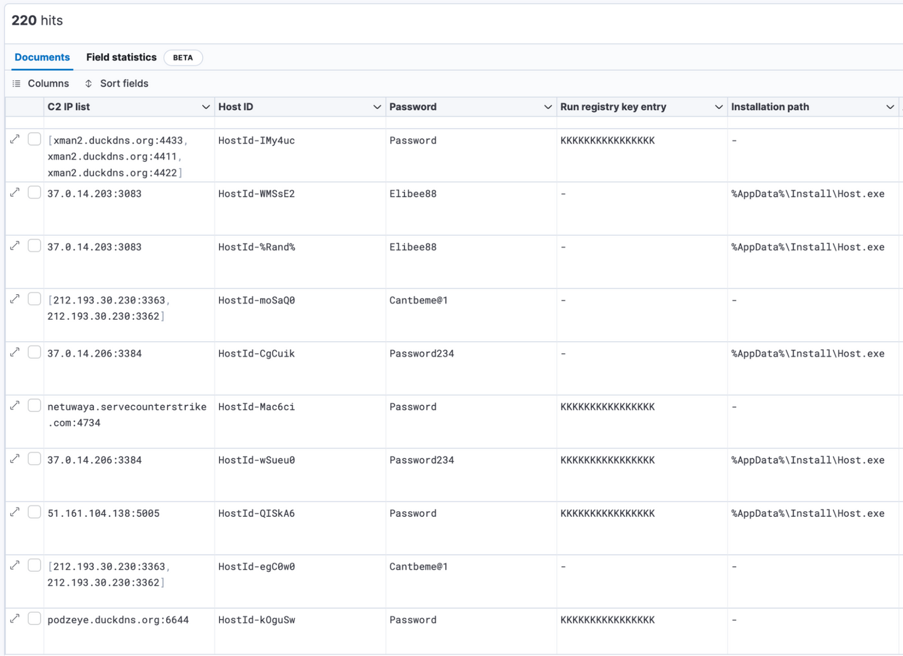Expand Password column header options
This screenshot has height=656, width=903.
point(548,107)
